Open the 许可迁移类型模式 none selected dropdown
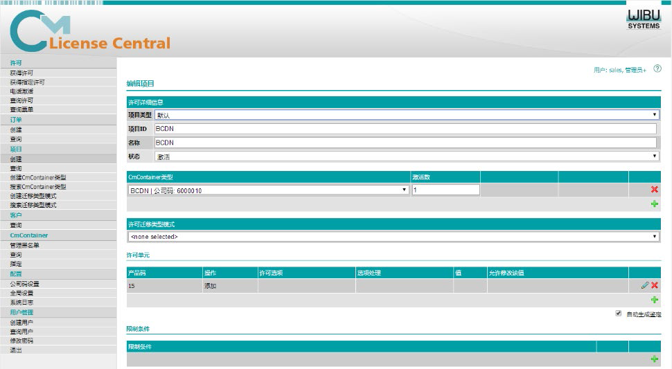 394,236
